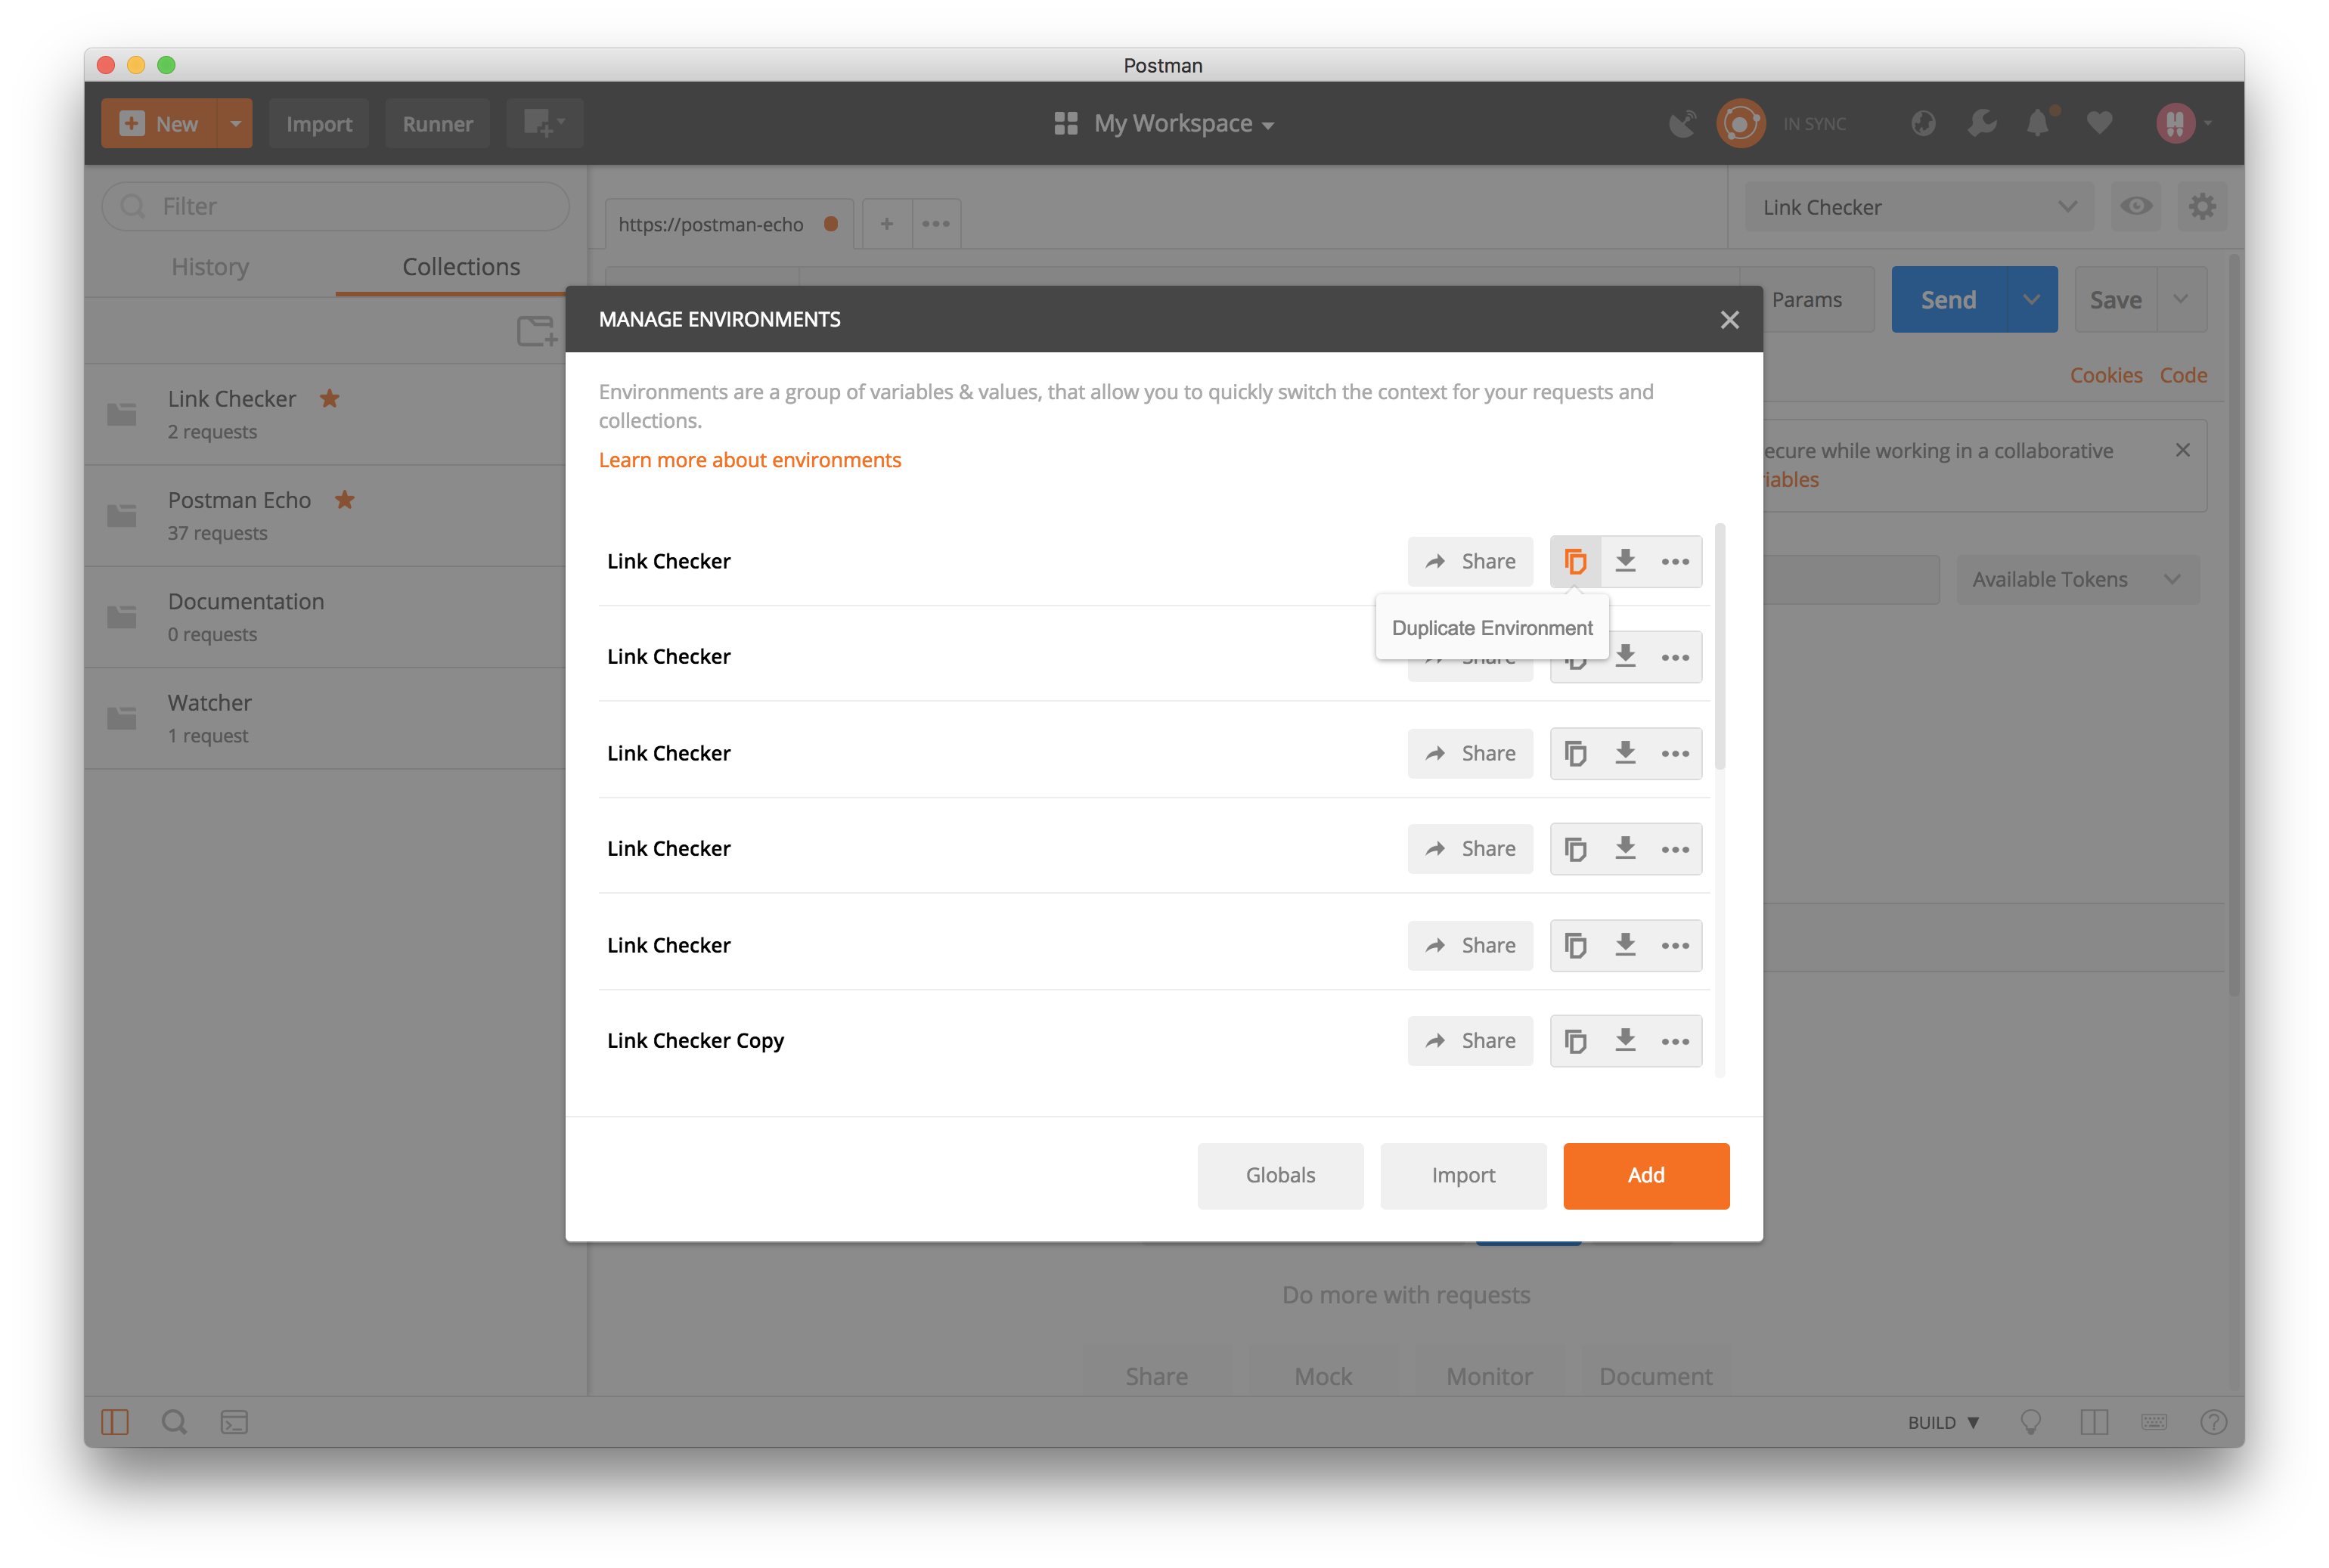Close the Manage Environments dialog
Viewport: 2329px width, 1568px height.
pos(1729,320)
